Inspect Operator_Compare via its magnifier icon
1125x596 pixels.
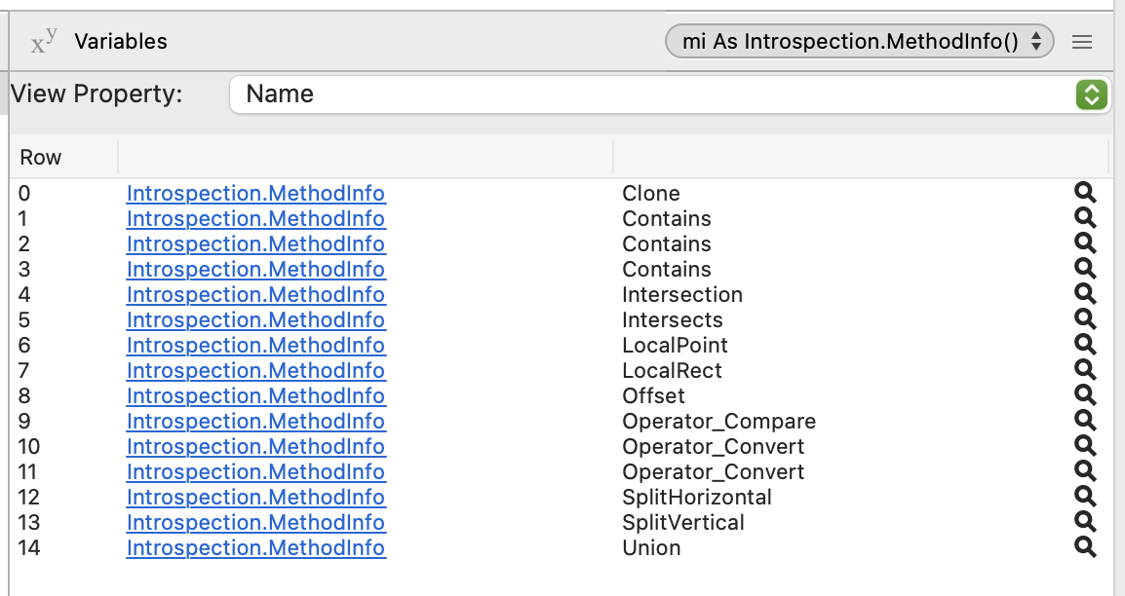(x=1085, y=421)
